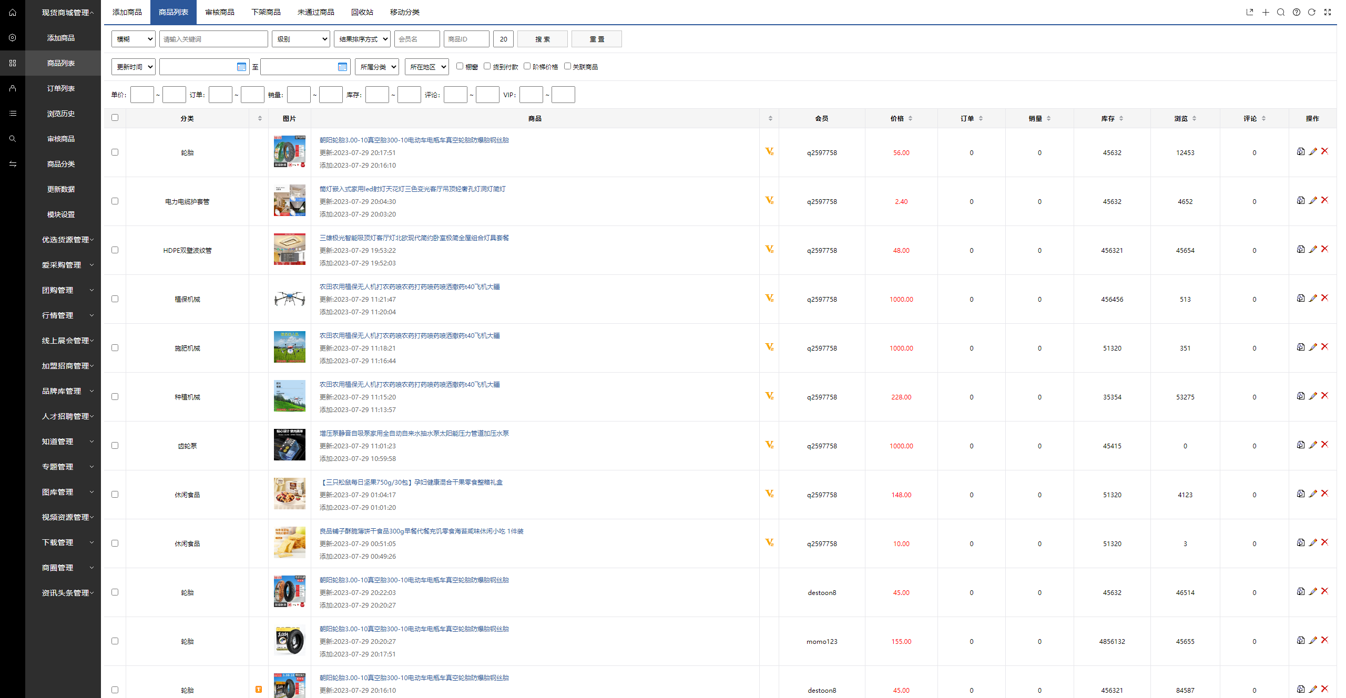Open calendar picker for the start date field
The image size is (1346, 698).
(x=241, y=67)
